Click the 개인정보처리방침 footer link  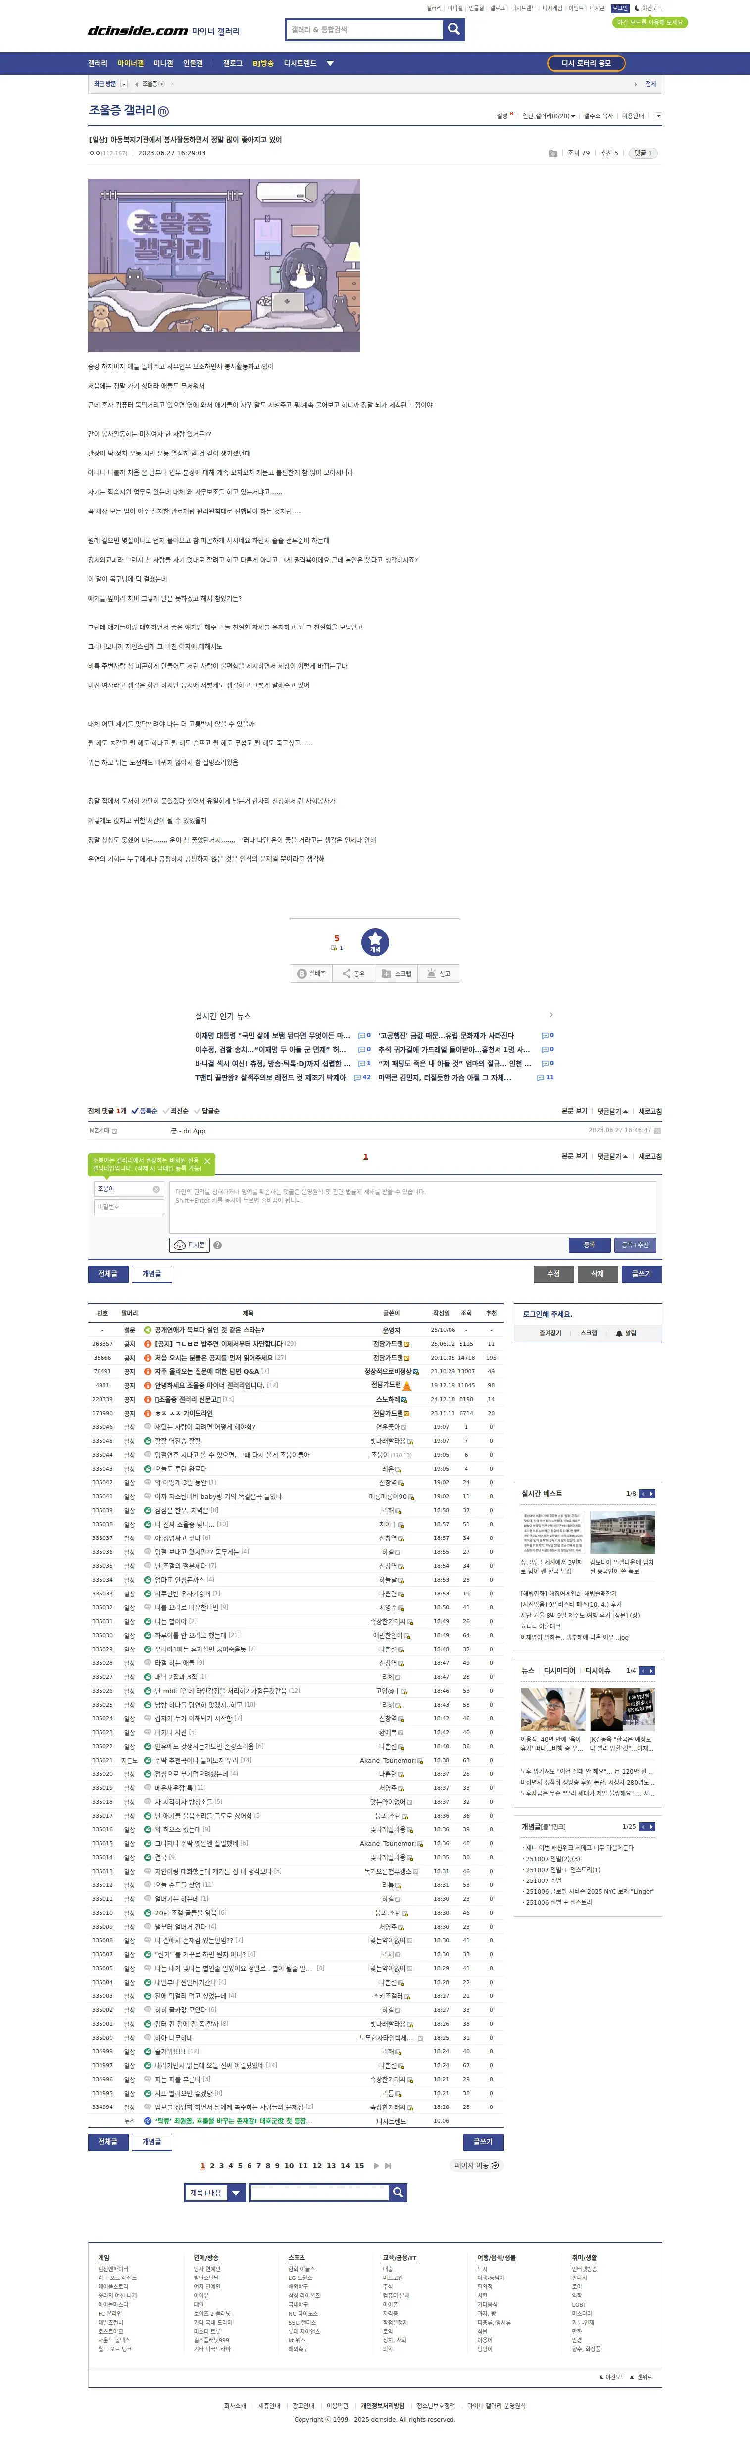click(x=383, y=2406)
